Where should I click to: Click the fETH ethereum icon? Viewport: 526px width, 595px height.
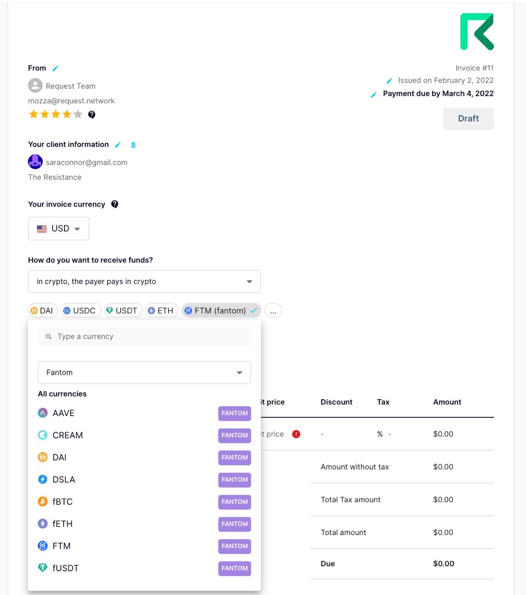[43, 524]
